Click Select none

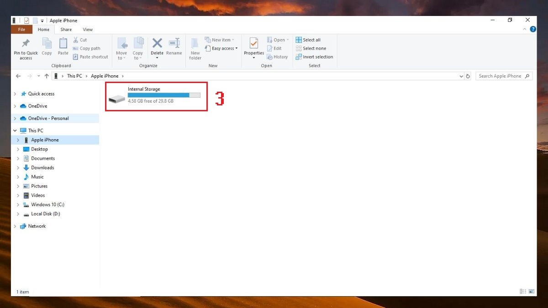(311, 48)
